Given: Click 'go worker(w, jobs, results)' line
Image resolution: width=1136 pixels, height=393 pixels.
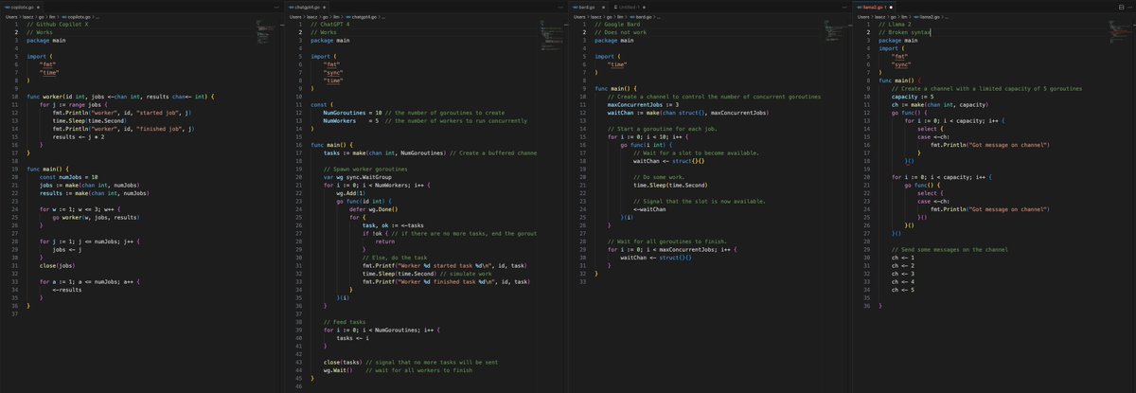Looking at the screenshot, I should (x=96, y=218).
